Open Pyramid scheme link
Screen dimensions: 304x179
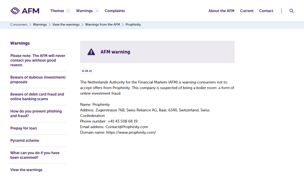[25, 141]
